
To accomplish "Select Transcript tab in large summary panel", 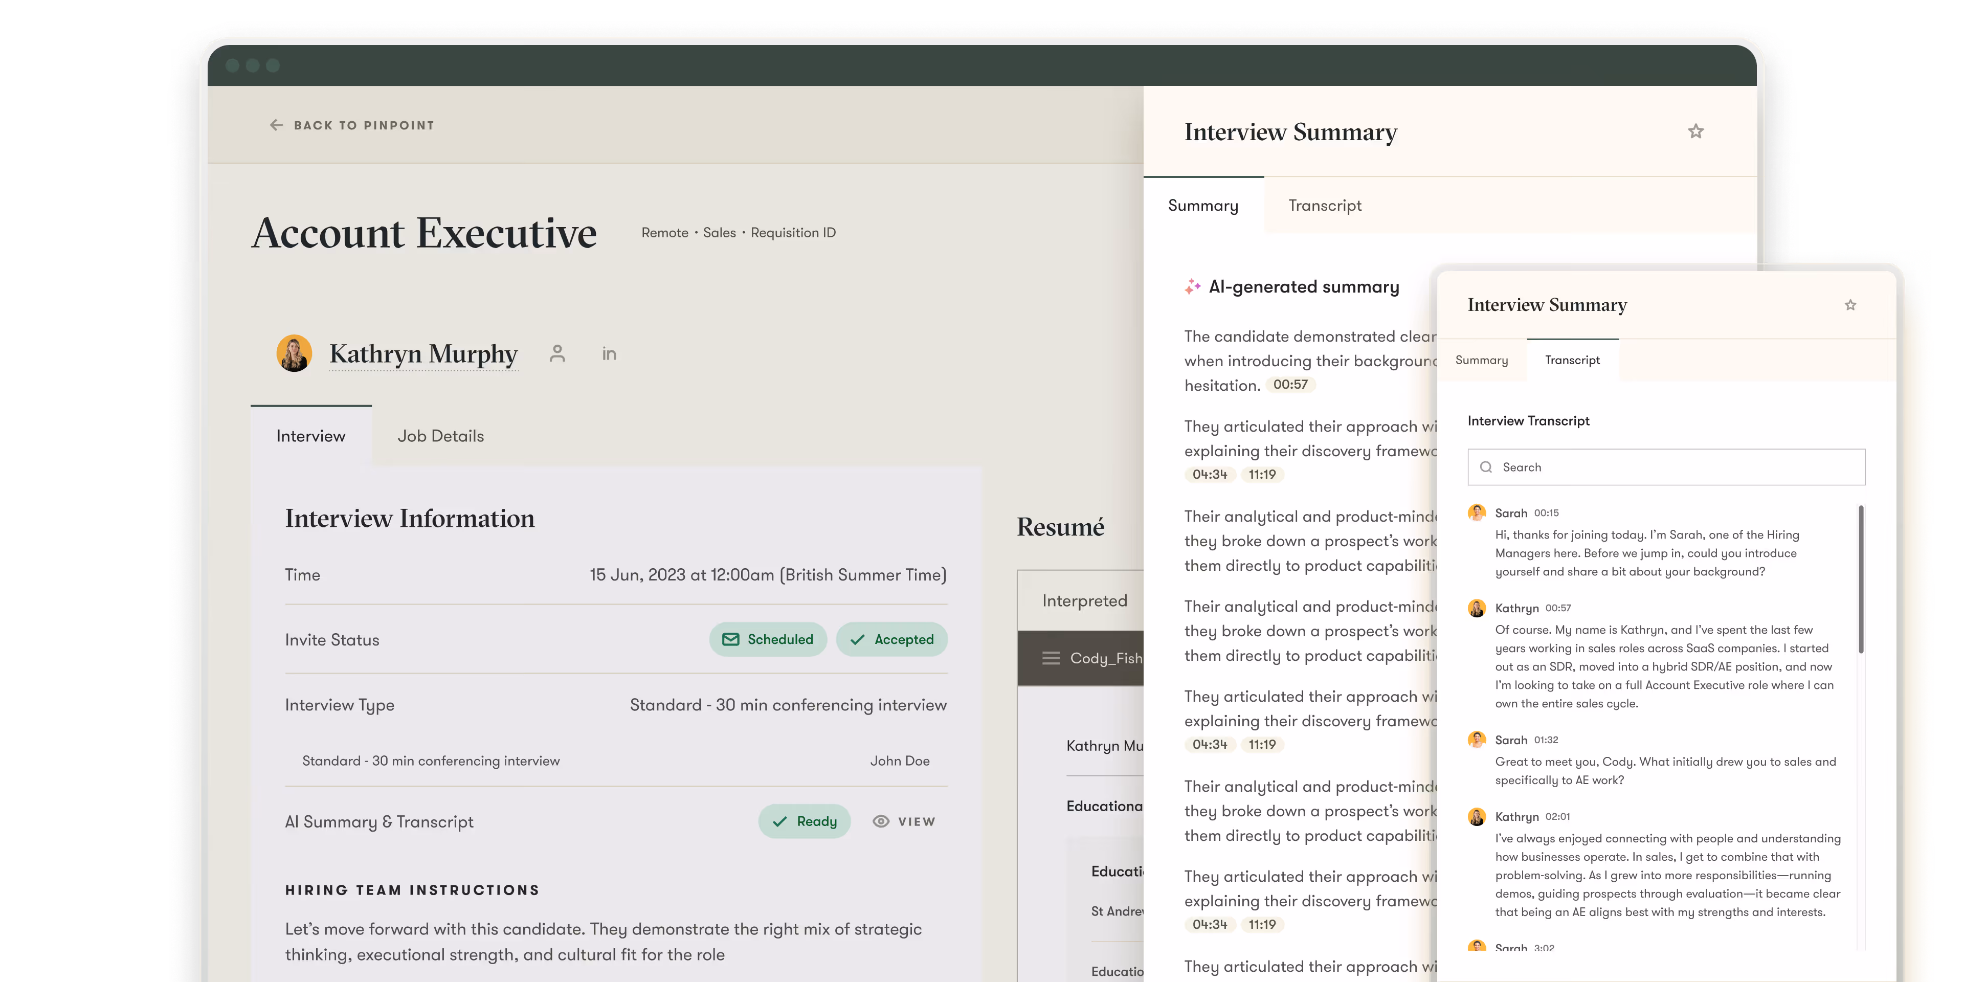I will [1324, 205].
